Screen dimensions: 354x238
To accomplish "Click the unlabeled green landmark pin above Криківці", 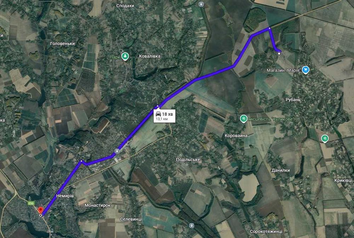I will (x=325, y=138).
